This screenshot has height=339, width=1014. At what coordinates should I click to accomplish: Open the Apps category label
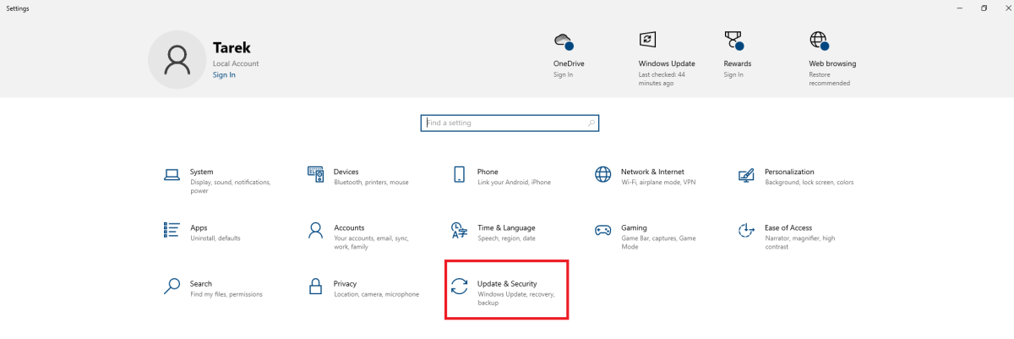pyautogui.click(x=199, y=227)
